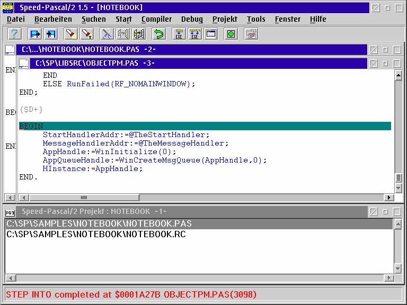Click the save file disk icon
407x305 pixels.
click(51, 34)
